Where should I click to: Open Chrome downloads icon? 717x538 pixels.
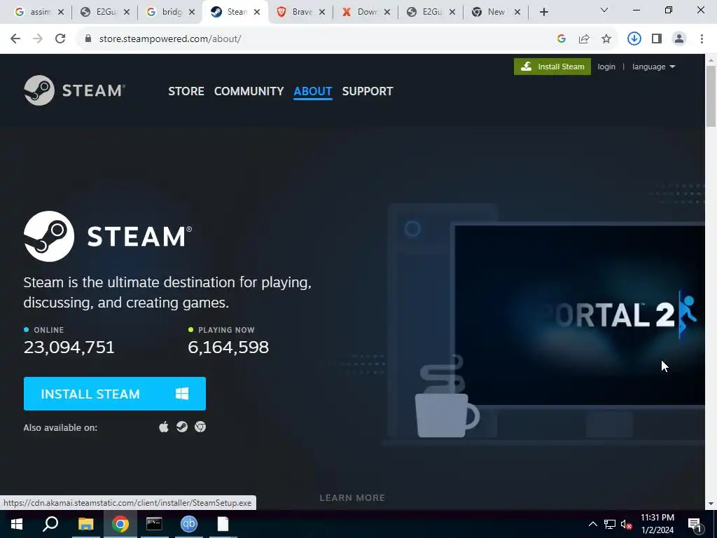pos(634,39)
